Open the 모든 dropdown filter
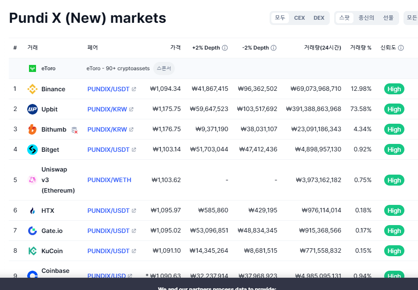Viewport: 418px width, 290px height. 411,18
